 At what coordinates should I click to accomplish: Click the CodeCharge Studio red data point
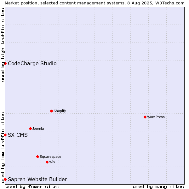click(x=5, y=64)
